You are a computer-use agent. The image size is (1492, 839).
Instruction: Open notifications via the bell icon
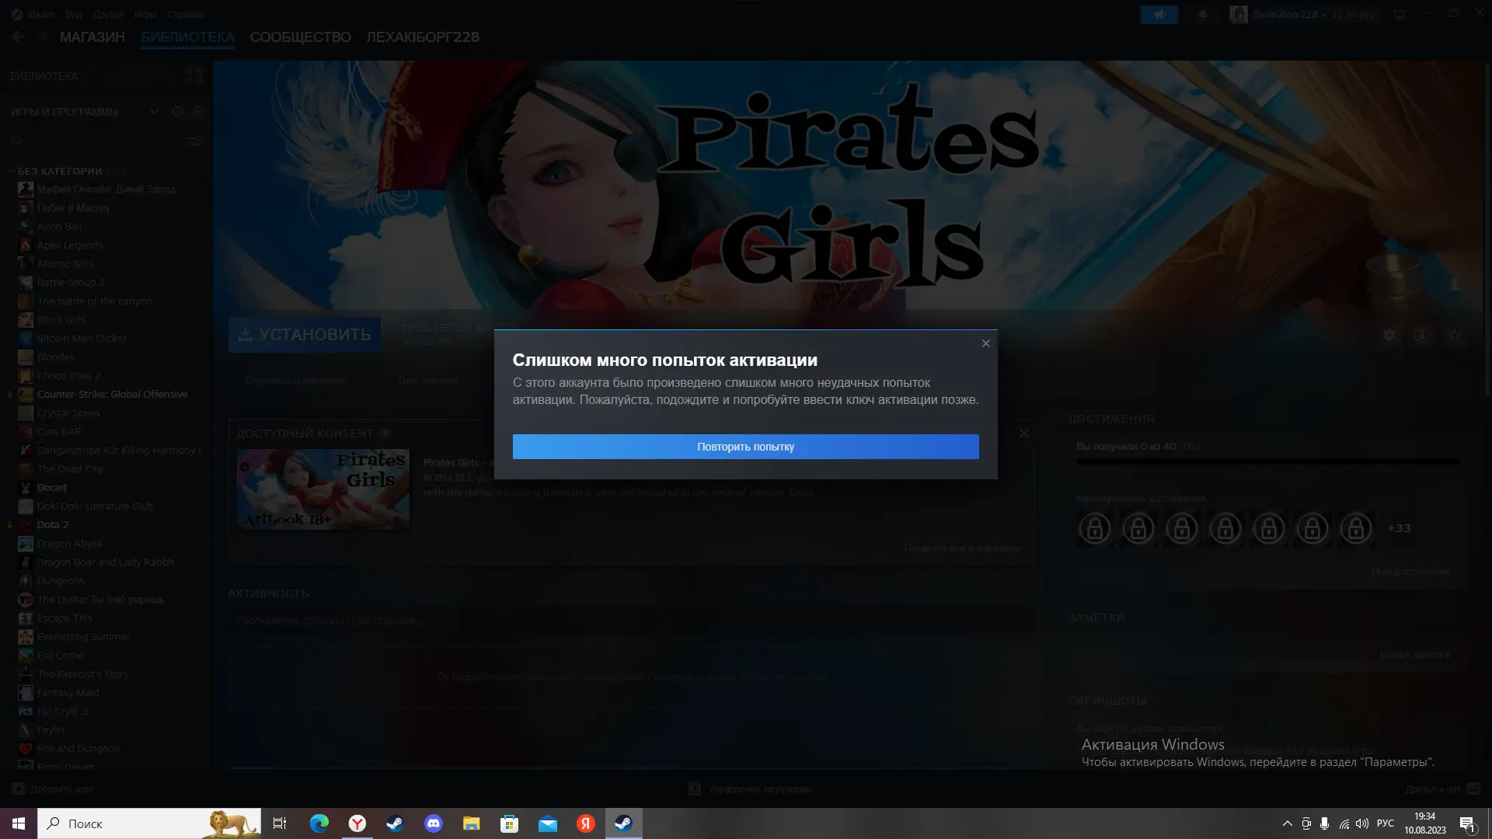click(1203, 14)
